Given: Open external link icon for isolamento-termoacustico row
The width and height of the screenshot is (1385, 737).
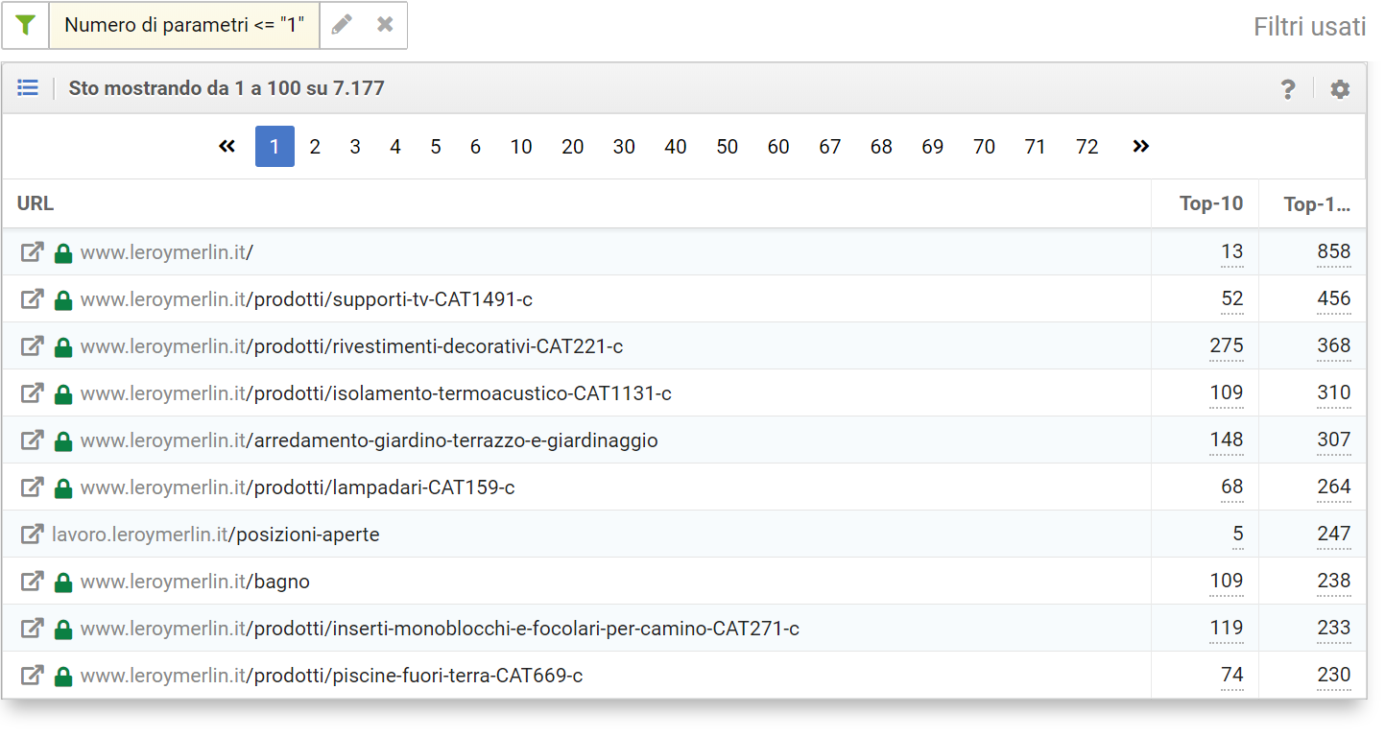Looking at the screenshot, I should coord(33,392).
